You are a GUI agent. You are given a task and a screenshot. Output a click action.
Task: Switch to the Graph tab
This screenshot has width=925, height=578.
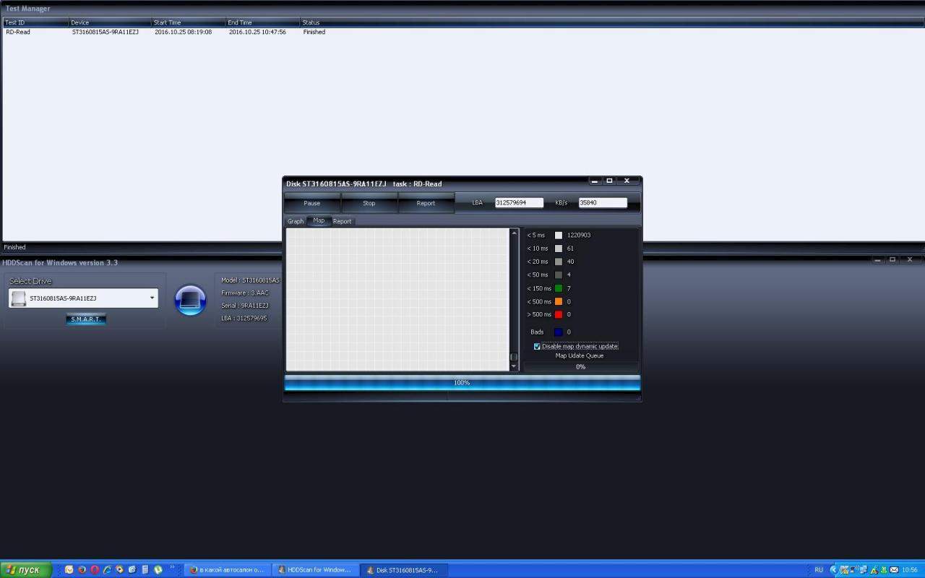click(296, 221)
